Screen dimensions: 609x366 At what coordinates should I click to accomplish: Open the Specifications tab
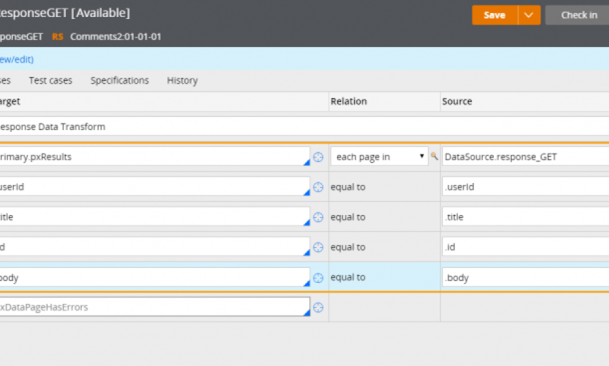click(x=120, y=80)
